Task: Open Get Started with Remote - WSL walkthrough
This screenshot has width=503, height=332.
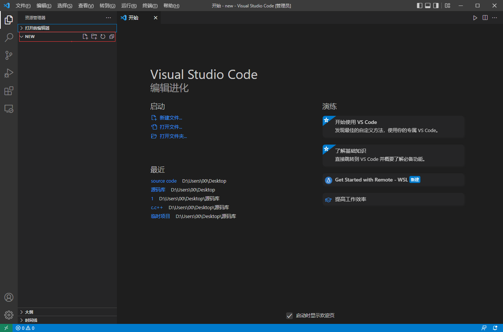Action: click(x=393, y=180)
